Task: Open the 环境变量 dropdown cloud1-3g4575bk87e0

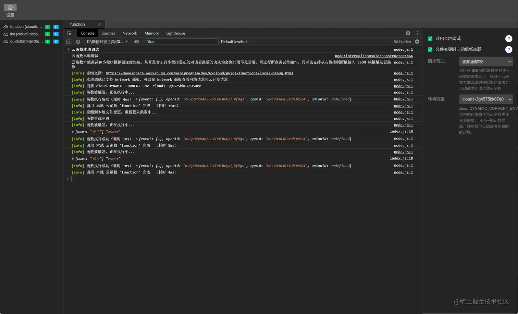Action: point(486,99)
